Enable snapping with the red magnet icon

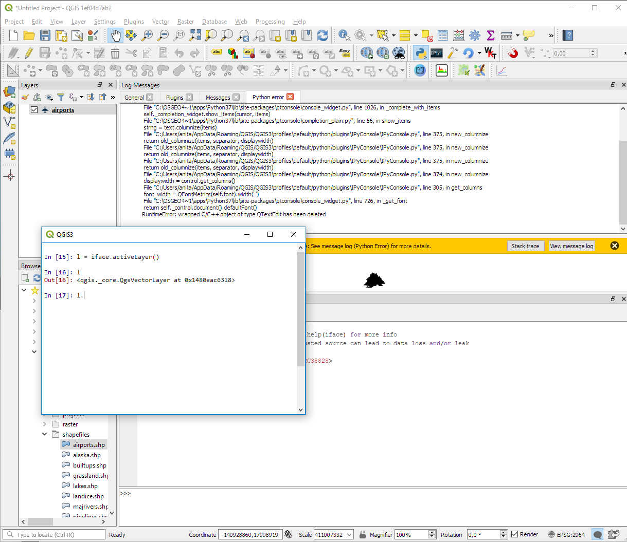pos(512,53)
